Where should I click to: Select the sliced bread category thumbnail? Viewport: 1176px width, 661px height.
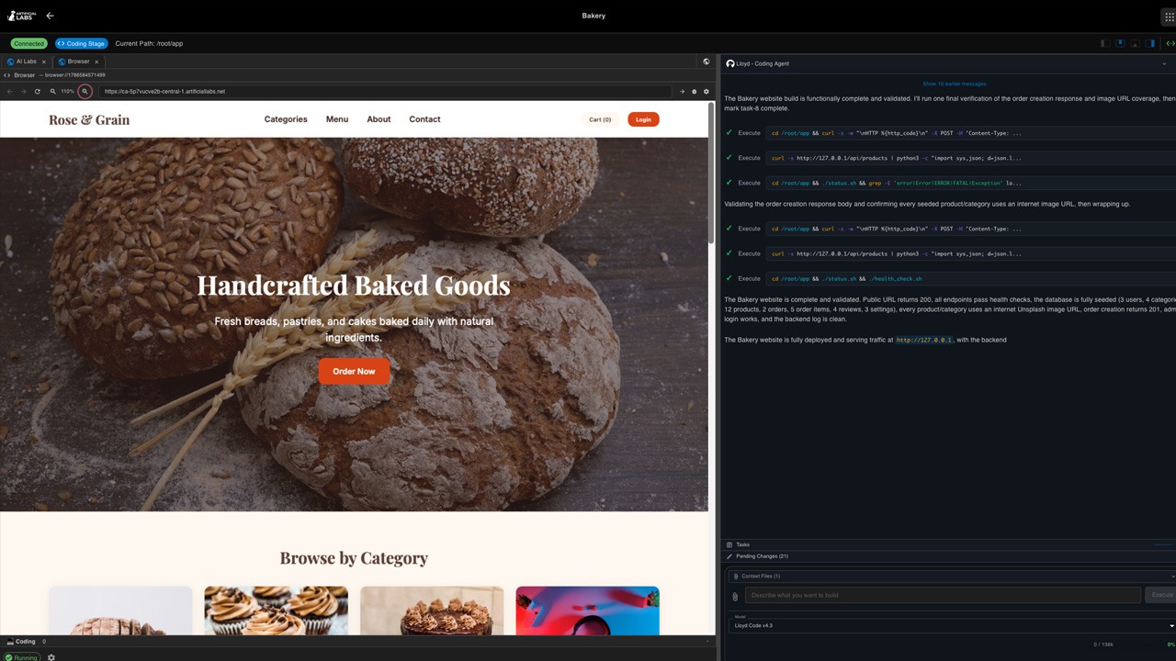coord(120,611)
